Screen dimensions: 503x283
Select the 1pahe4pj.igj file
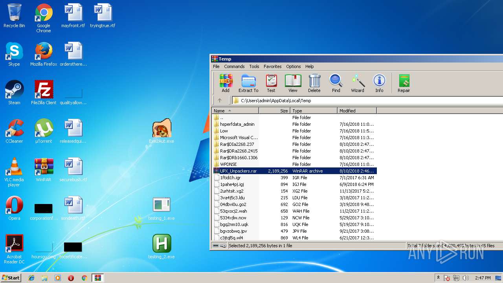[295, 184]
